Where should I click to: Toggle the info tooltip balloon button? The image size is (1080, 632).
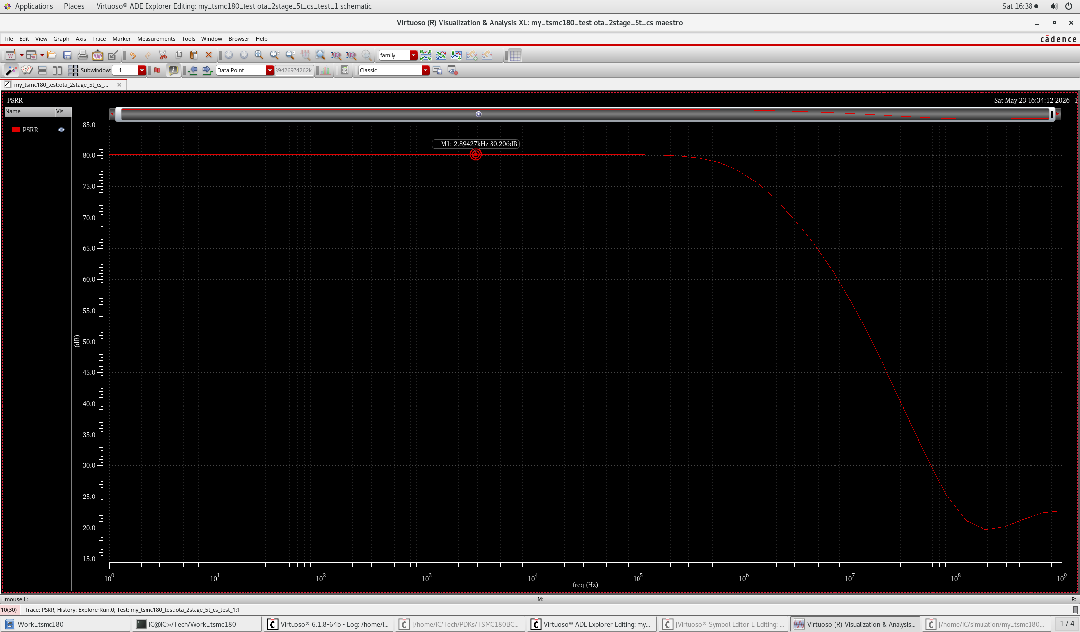click(x=173, y=70)
